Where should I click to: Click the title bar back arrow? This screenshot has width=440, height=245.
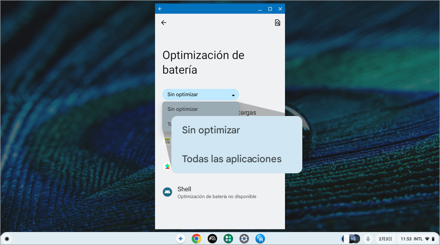tap(160, 9)
